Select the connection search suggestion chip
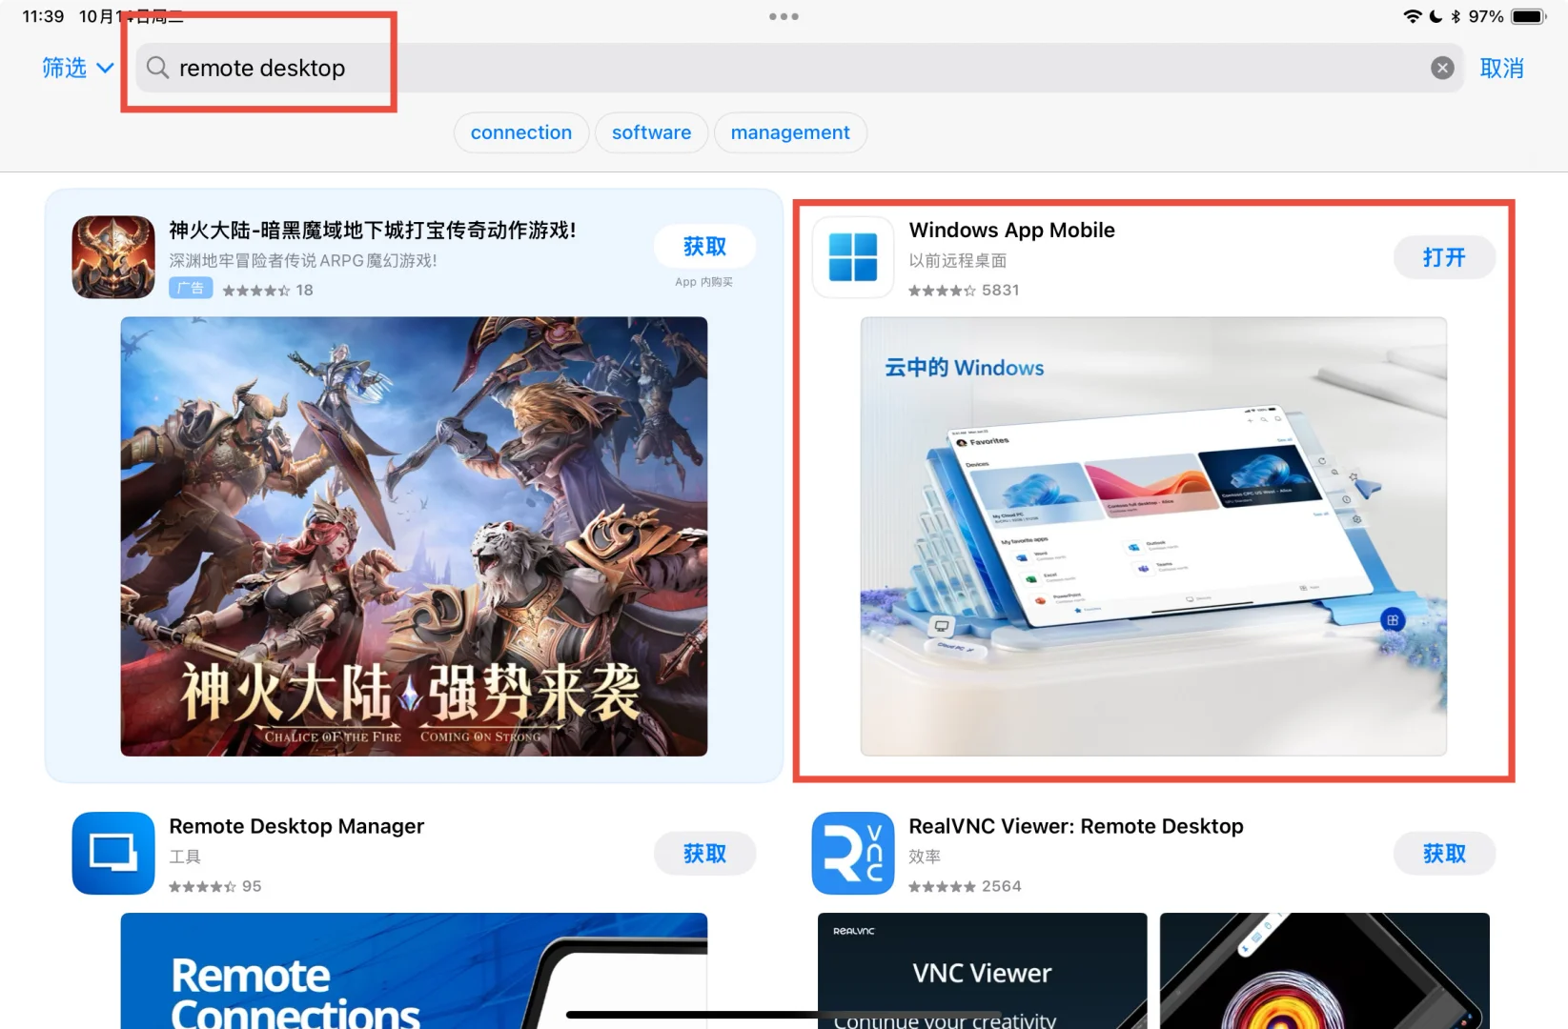 tap(520, 132)
